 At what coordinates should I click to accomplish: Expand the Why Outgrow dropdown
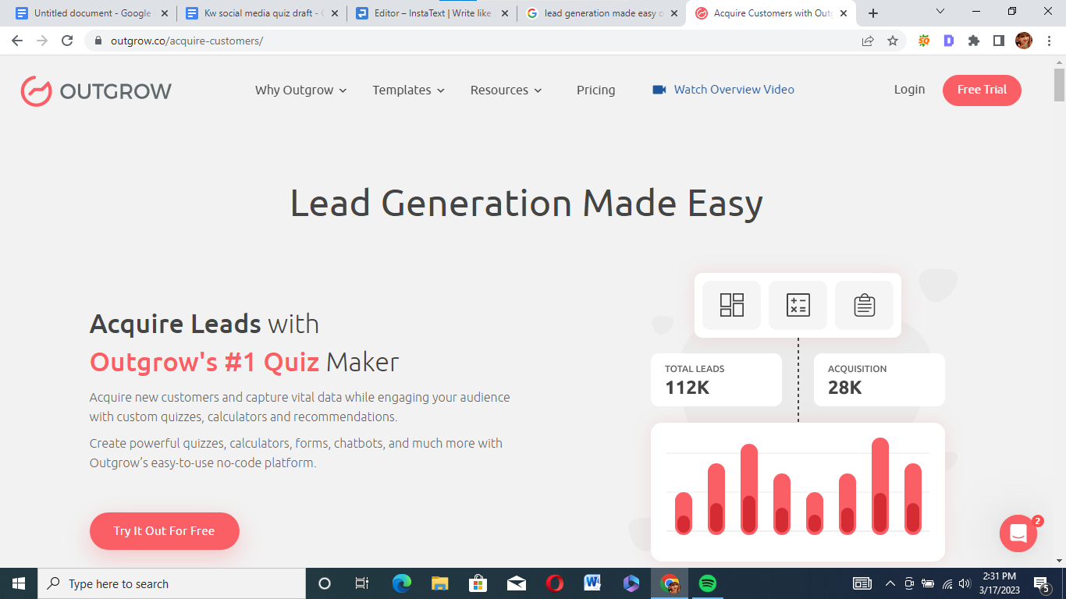point(300,90)
